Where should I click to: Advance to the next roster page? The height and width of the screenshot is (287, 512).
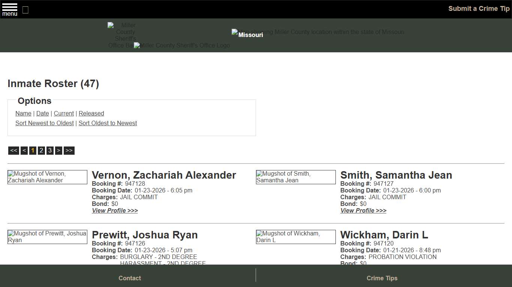click(x=58, y=150)
